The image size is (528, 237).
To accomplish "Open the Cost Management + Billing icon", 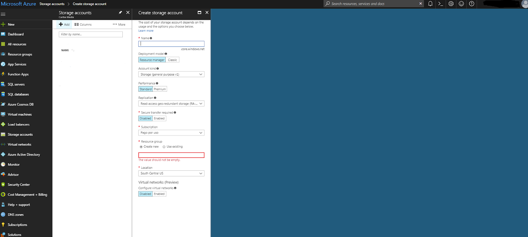I will point(3,194).
